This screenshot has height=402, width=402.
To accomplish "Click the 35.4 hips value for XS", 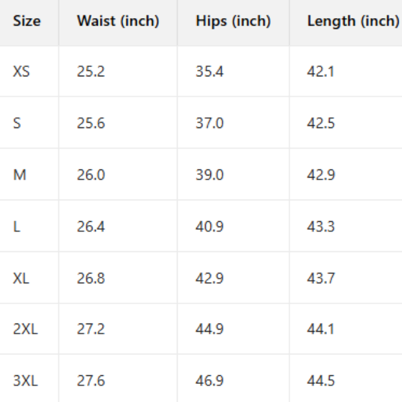I will point(210,71).
